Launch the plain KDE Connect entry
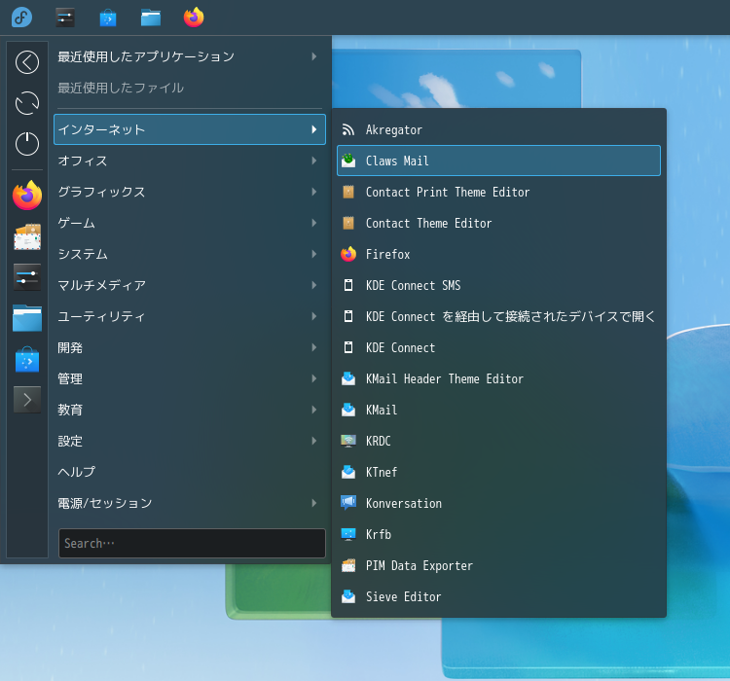 point(498,347)
